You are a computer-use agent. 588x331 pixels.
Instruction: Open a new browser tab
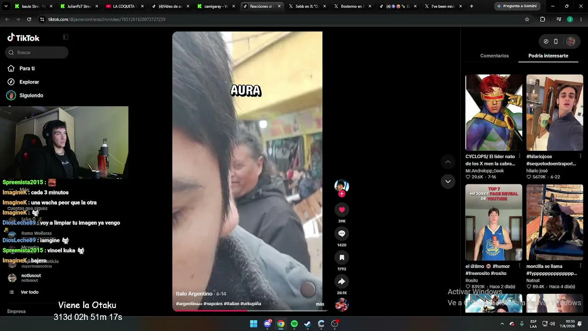[471, 6]
